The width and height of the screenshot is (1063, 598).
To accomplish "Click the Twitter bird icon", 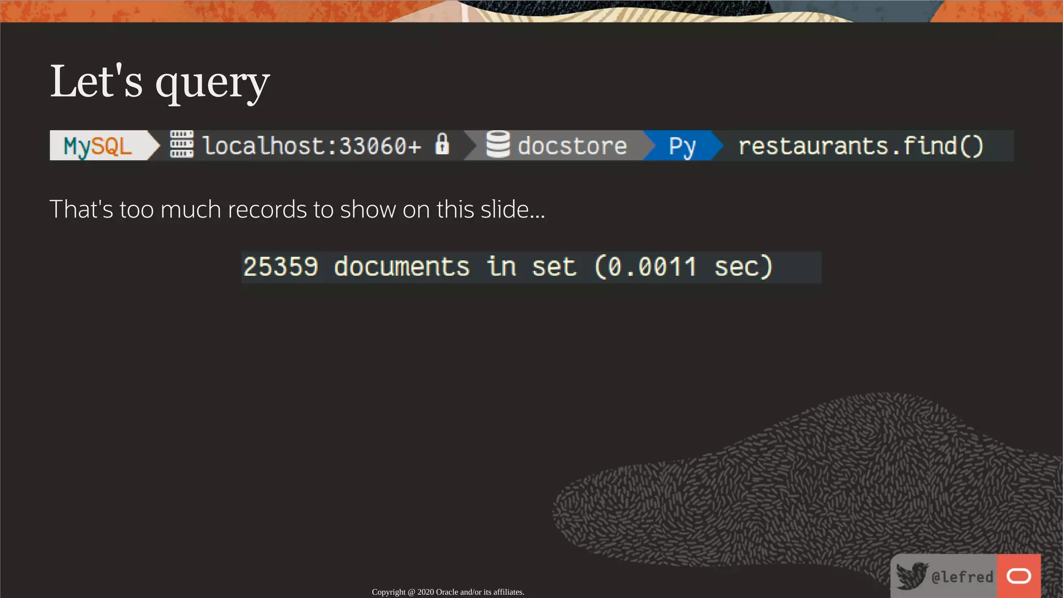I will click(911, 576).
